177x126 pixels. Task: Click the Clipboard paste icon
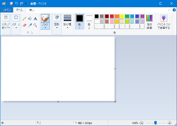(6, 18)
